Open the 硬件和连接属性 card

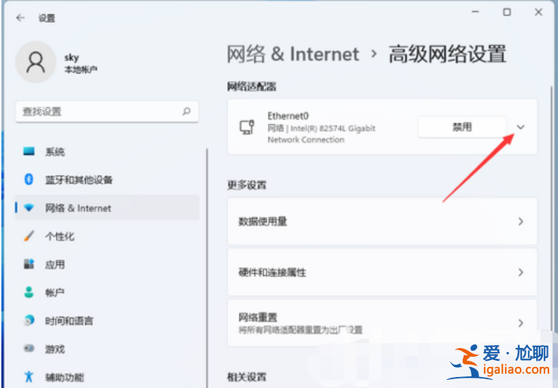pos(382,272)
